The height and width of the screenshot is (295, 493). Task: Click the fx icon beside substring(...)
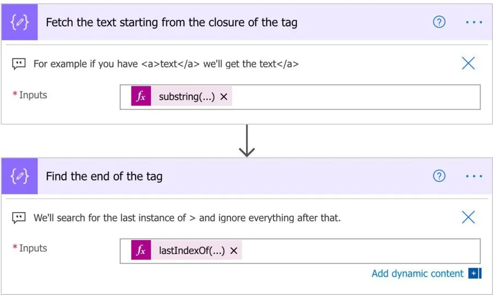(141, 97)
